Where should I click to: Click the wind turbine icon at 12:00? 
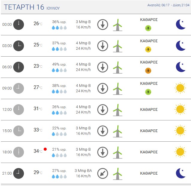(x=118, y=110)
